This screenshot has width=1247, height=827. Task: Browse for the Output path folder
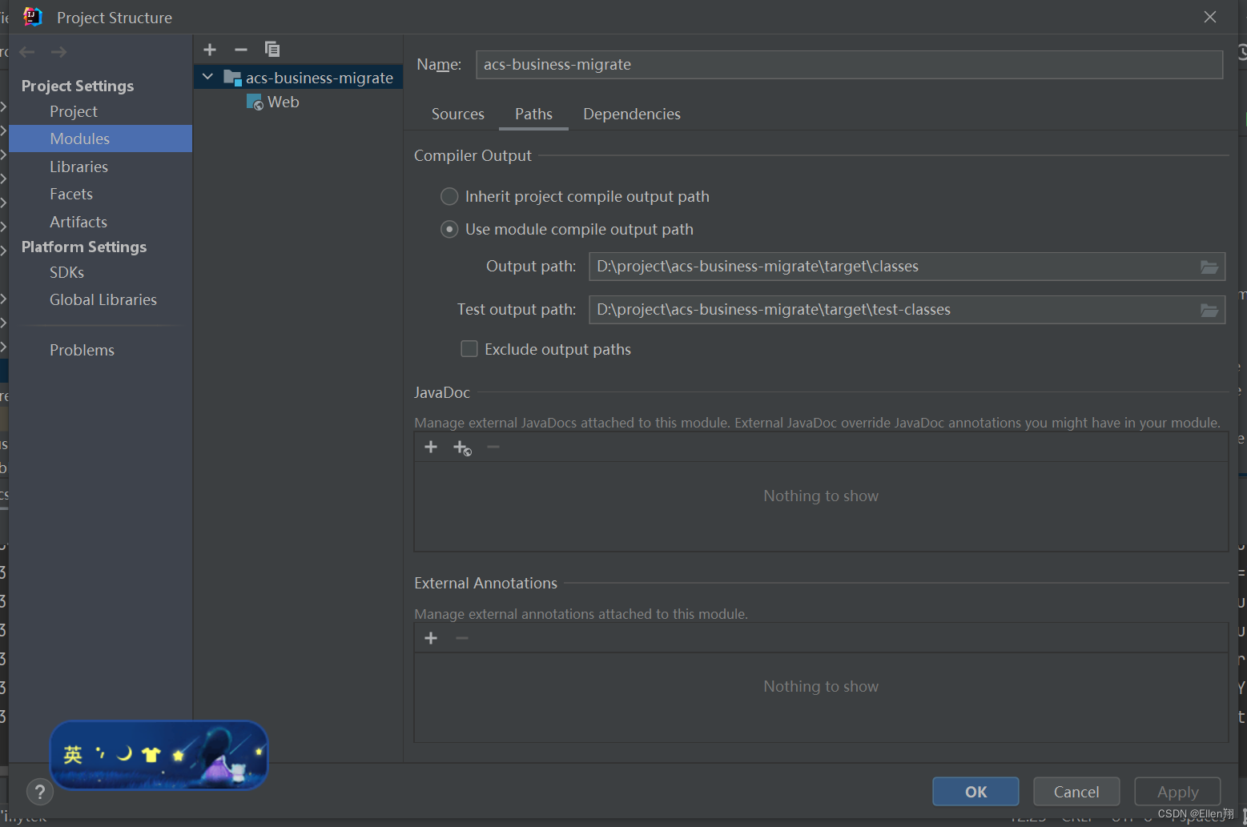point(1209,267)
